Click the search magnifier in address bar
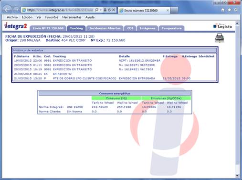Viewport: 242px width, 180px height. tap(96, 10)
